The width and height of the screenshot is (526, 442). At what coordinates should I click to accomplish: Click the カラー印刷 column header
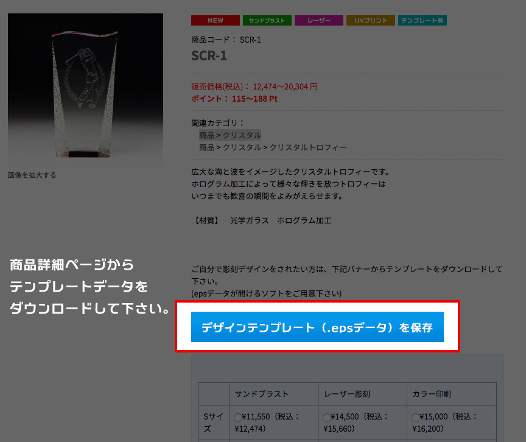[x=432, y=394]
